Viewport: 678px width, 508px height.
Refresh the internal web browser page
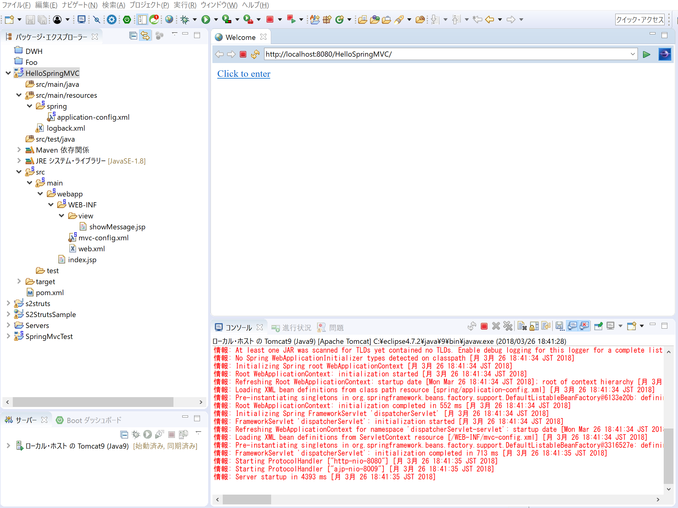click(x=255, y=54)
